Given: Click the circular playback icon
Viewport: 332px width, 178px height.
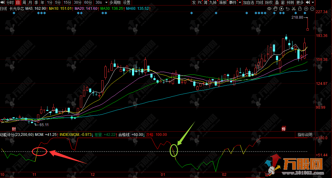Looking at the screenshot, I should point(281,9).
